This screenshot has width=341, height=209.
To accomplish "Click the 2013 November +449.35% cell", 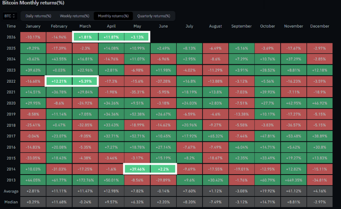I will click(x=294, y=180).
